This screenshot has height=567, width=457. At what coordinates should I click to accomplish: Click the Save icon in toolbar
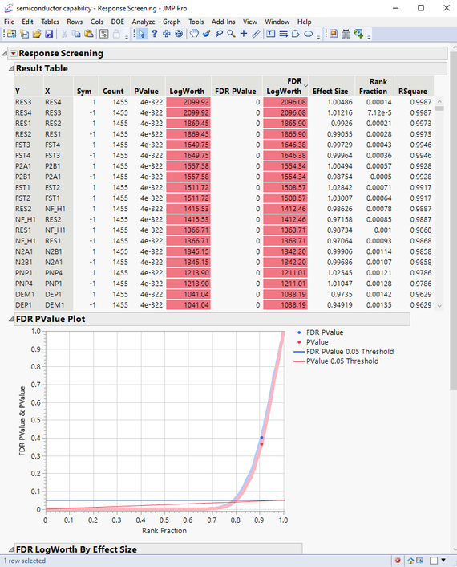pyautogui.click(x=49, y=34)
